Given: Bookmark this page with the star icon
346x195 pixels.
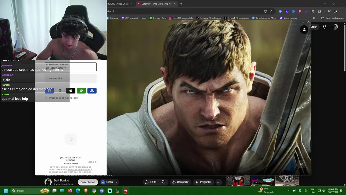Looking at the screenshot, I should [271, 11].
